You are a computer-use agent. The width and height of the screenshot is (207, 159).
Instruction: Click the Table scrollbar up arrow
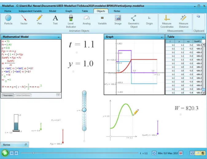[204, 45]
